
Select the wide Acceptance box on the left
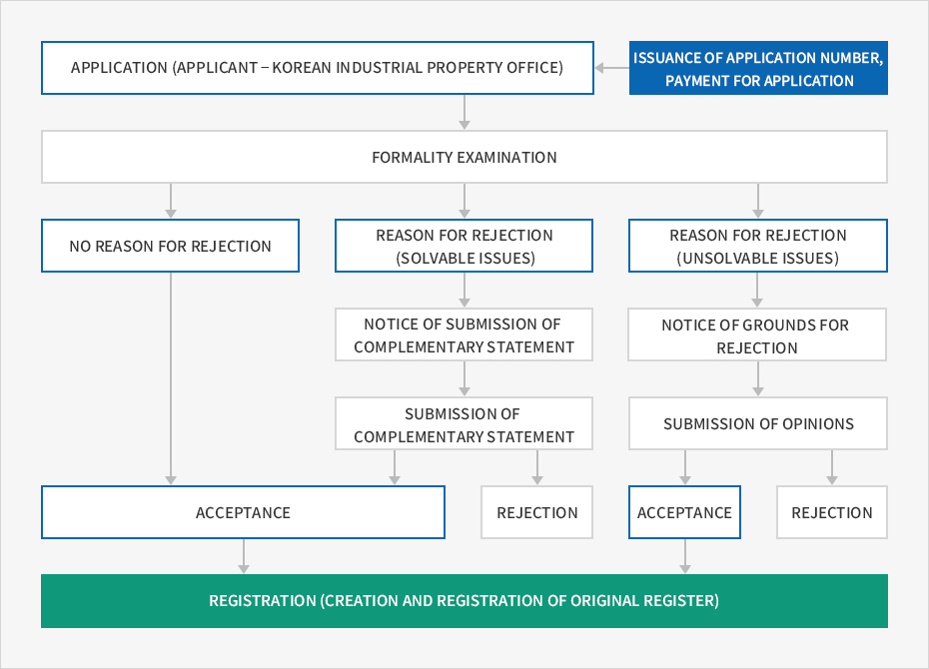pos(243,512)
